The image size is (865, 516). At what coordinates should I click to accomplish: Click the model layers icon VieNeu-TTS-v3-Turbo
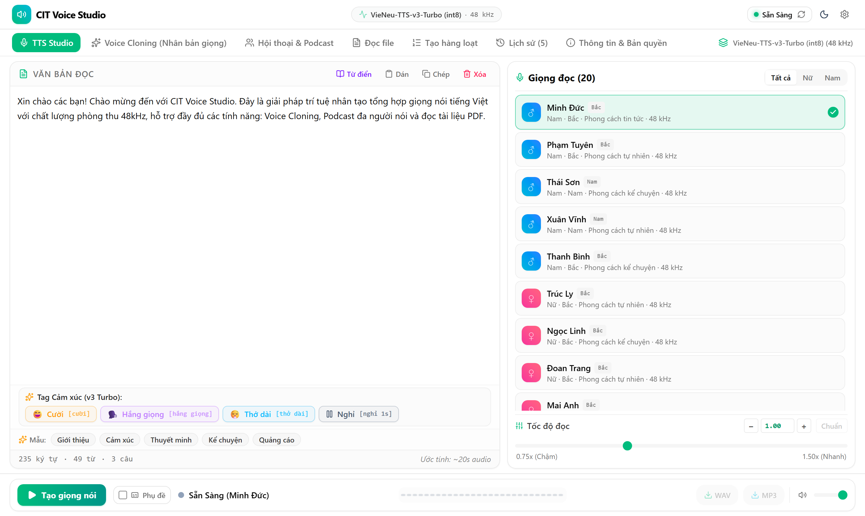click(723, 43)
